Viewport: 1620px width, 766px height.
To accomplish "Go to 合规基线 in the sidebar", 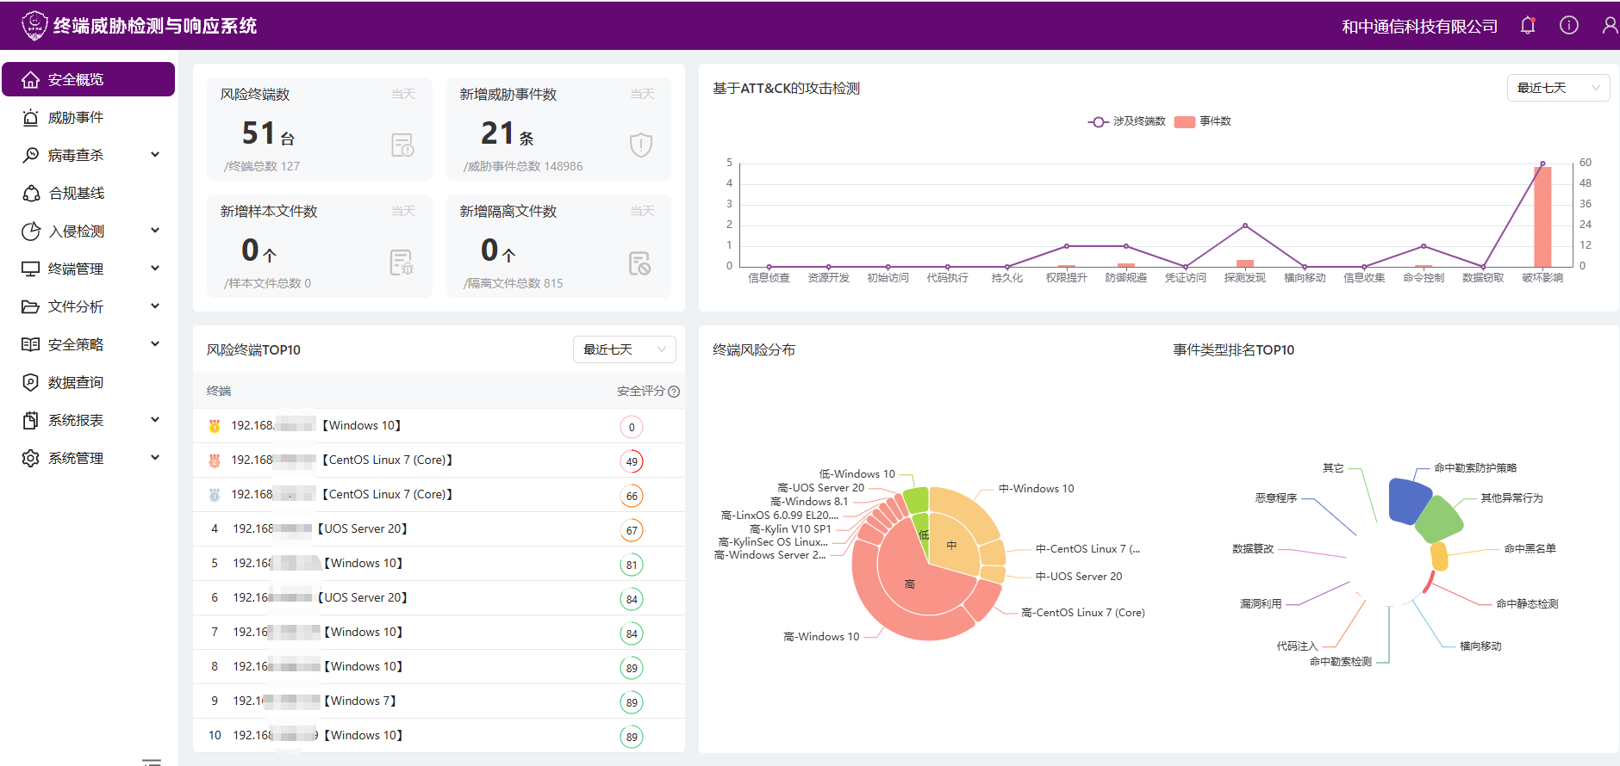I will pyautogui.click(x=76, y=193).
